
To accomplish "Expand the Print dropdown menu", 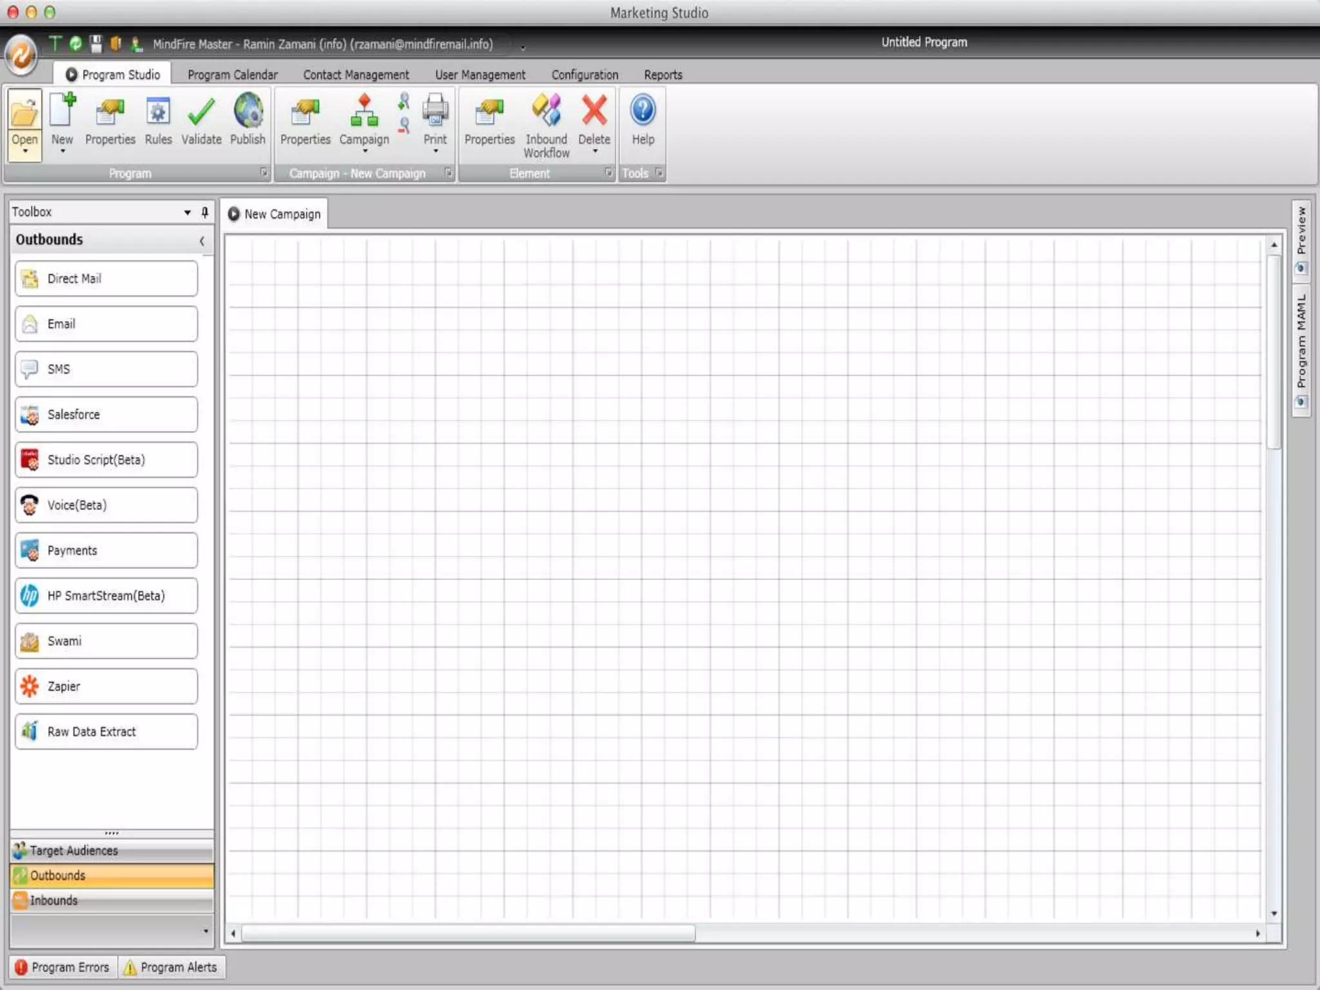I will tap(435, 151).
